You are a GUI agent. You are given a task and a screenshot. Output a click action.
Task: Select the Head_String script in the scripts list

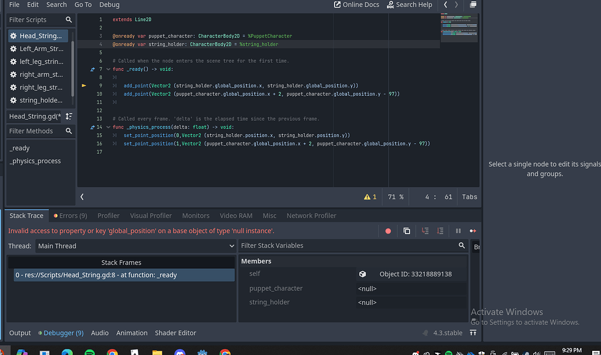(x=39, y=35)
